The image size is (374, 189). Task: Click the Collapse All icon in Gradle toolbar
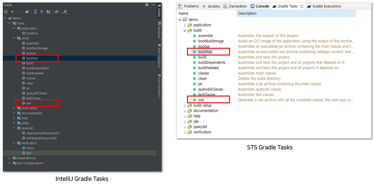[x=42, y=11]
